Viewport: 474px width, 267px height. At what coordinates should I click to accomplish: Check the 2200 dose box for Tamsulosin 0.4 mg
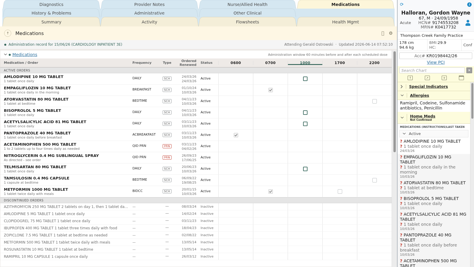coord(374,180)
